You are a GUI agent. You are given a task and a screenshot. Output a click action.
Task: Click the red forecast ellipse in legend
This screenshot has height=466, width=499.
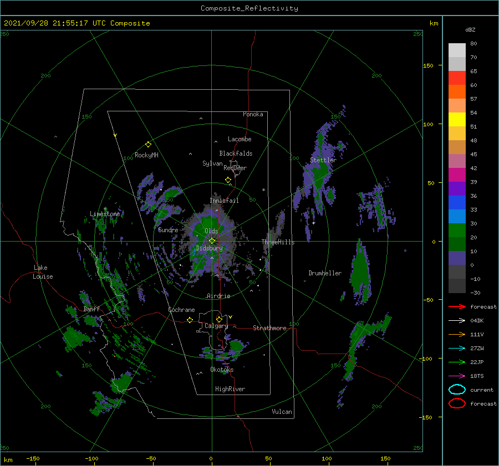coord(457,403)
